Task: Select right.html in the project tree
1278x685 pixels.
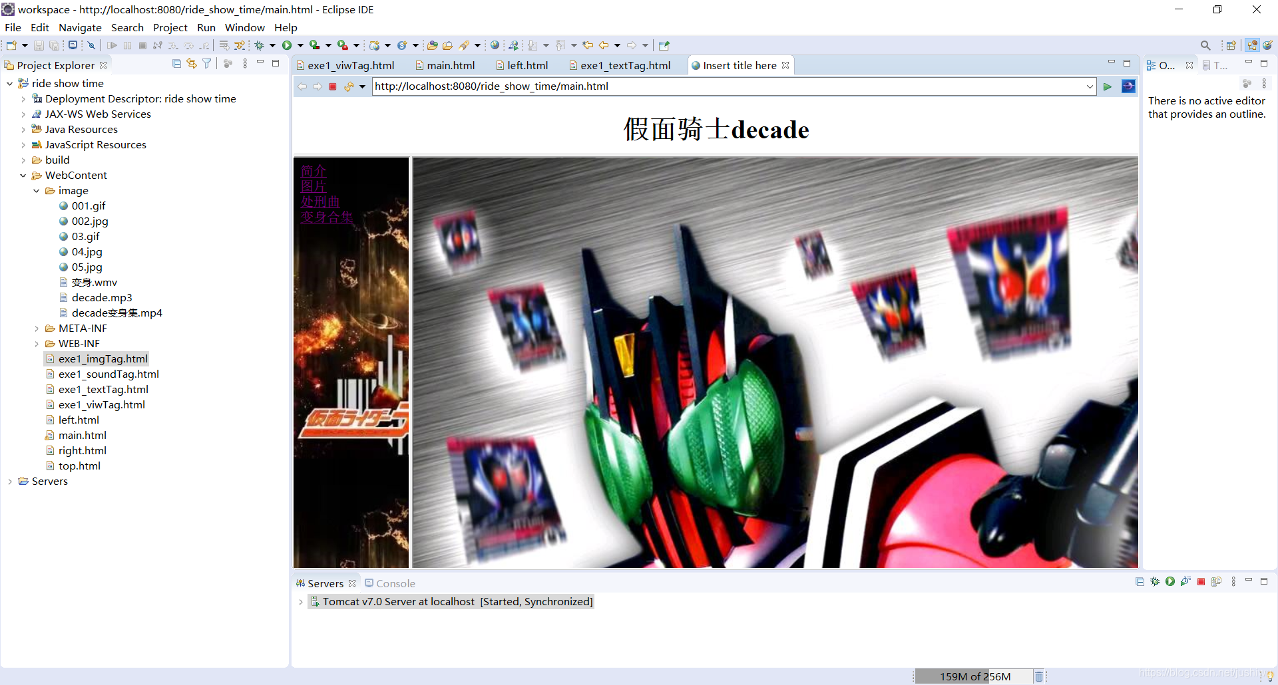Action: pyautogui.click(x=83, y=451)
